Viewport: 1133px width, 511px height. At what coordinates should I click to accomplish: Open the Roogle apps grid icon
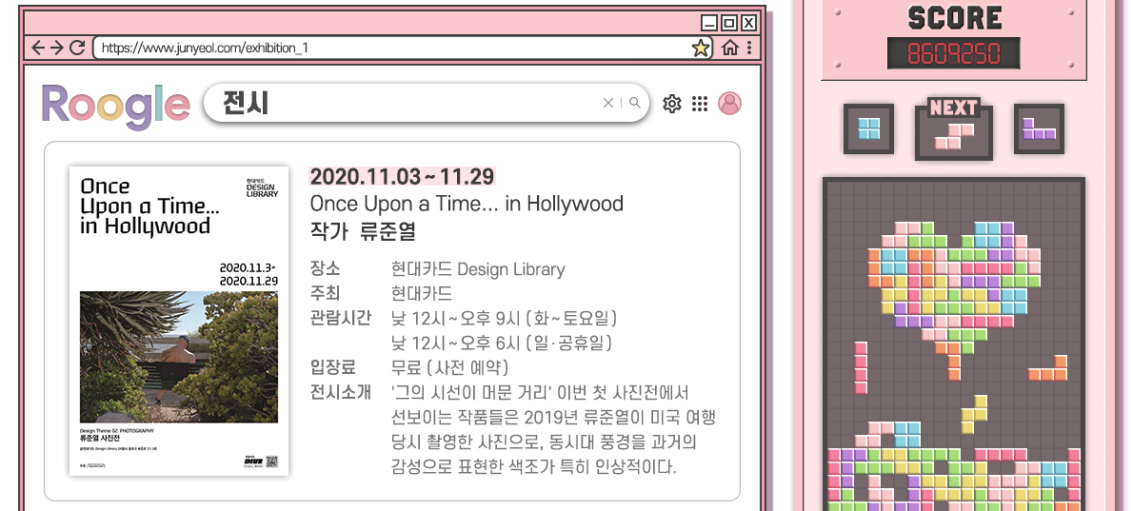pos(700,104)
